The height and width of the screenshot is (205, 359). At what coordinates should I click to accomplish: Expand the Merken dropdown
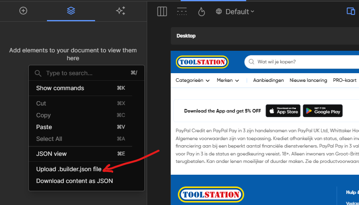pos(228,80)
